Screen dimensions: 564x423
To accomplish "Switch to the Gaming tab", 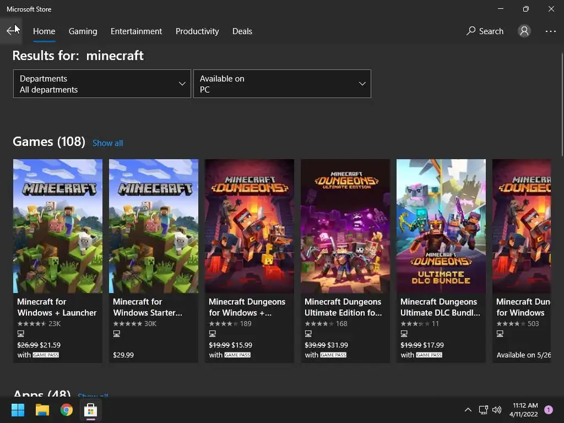I will coord(83,31).
